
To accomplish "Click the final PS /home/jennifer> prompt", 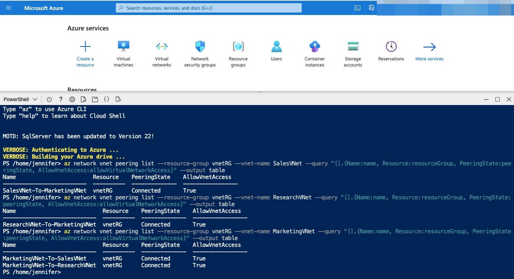I will [x=31, y=272].
